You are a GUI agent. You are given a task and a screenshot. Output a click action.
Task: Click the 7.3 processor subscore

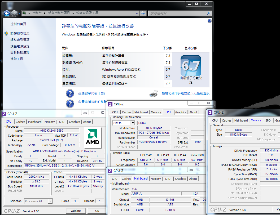click(x=168, y=56)
